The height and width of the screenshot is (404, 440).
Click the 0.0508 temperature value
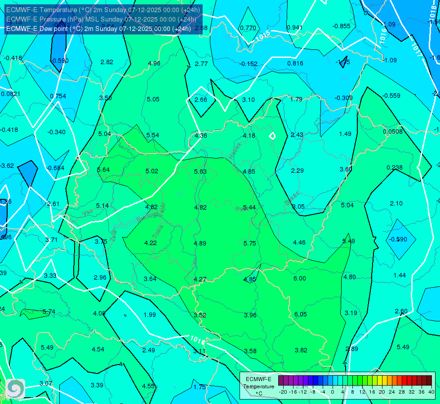(393, 132)
